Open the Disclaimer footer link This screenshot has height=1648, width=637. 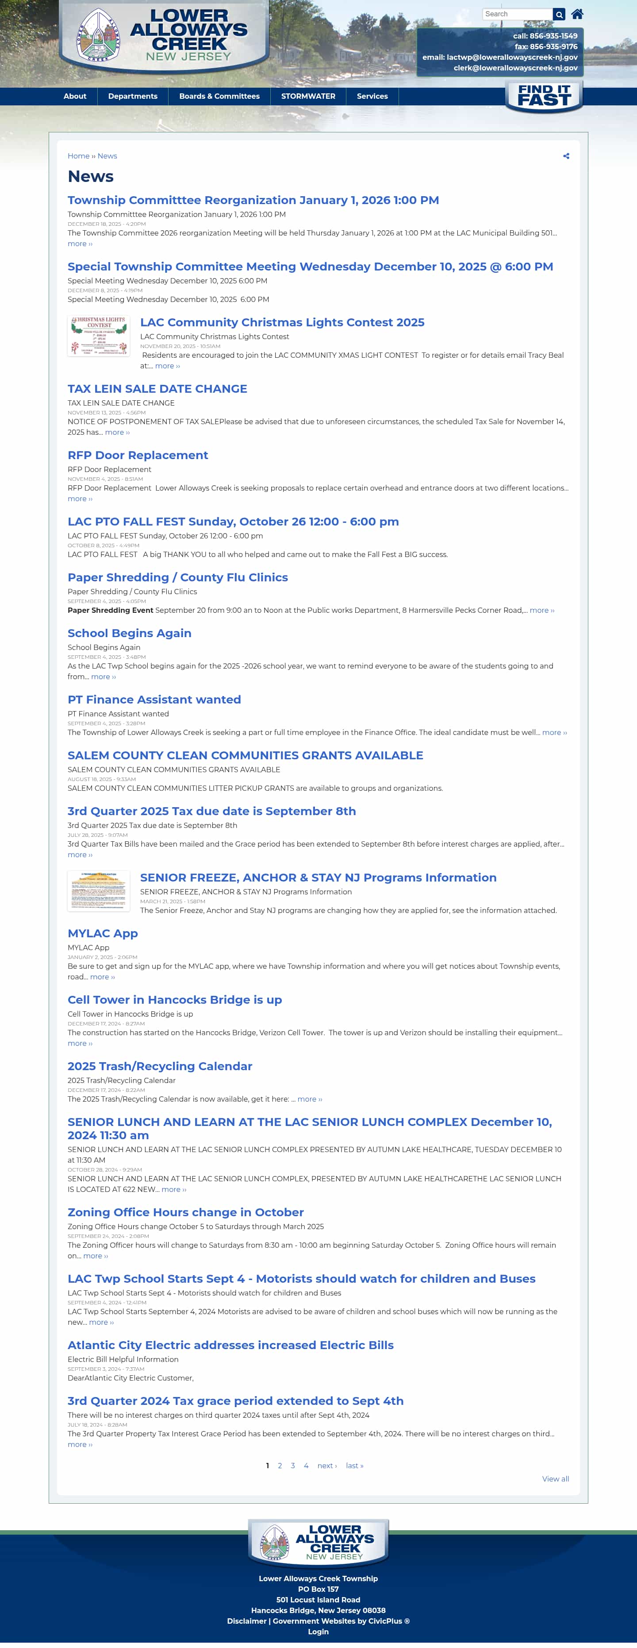click(x=247, y=1621)
